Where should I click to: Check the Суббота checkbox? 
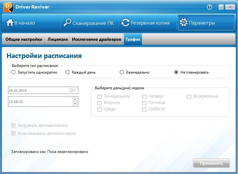coord(144,109)
